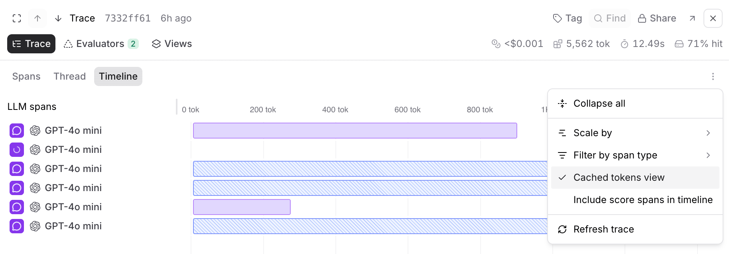Go to previous trace with up arrow

point(37,18)
